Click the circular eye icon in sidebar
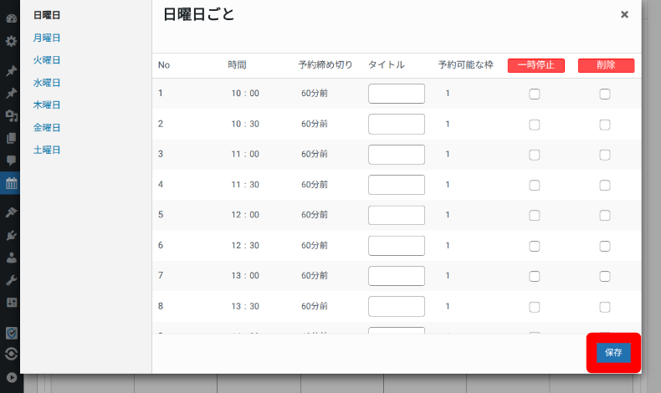This screenshot has height=393, width=661. coord(12,354)
